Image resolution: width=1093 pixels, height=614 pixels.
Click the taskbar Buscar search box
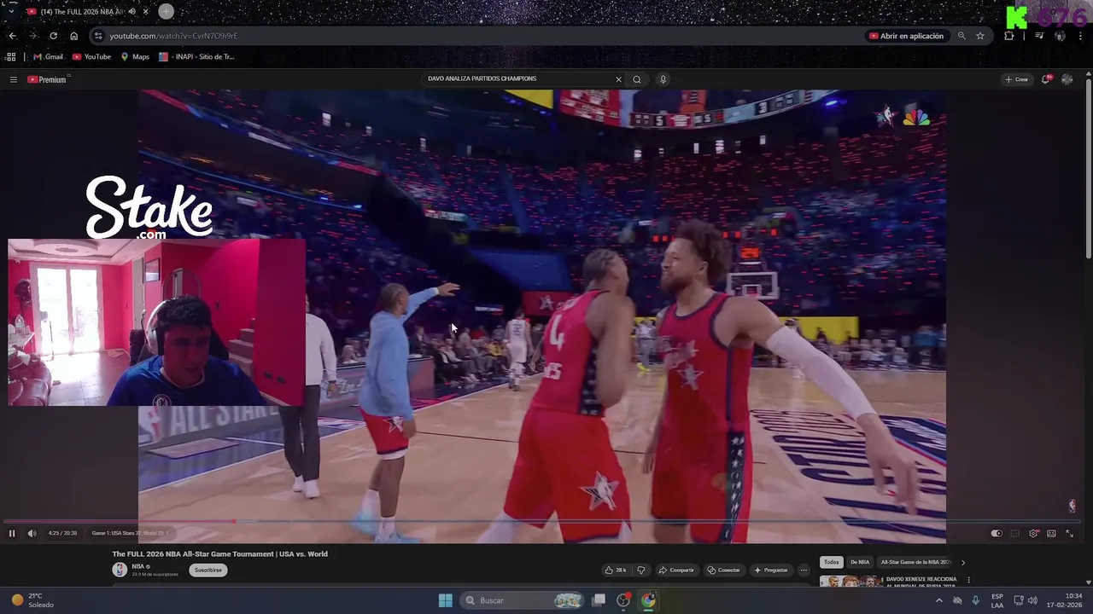pos(523,600)
